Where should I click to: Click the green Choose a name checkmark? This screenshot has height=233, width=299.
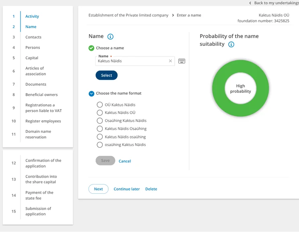92,48
